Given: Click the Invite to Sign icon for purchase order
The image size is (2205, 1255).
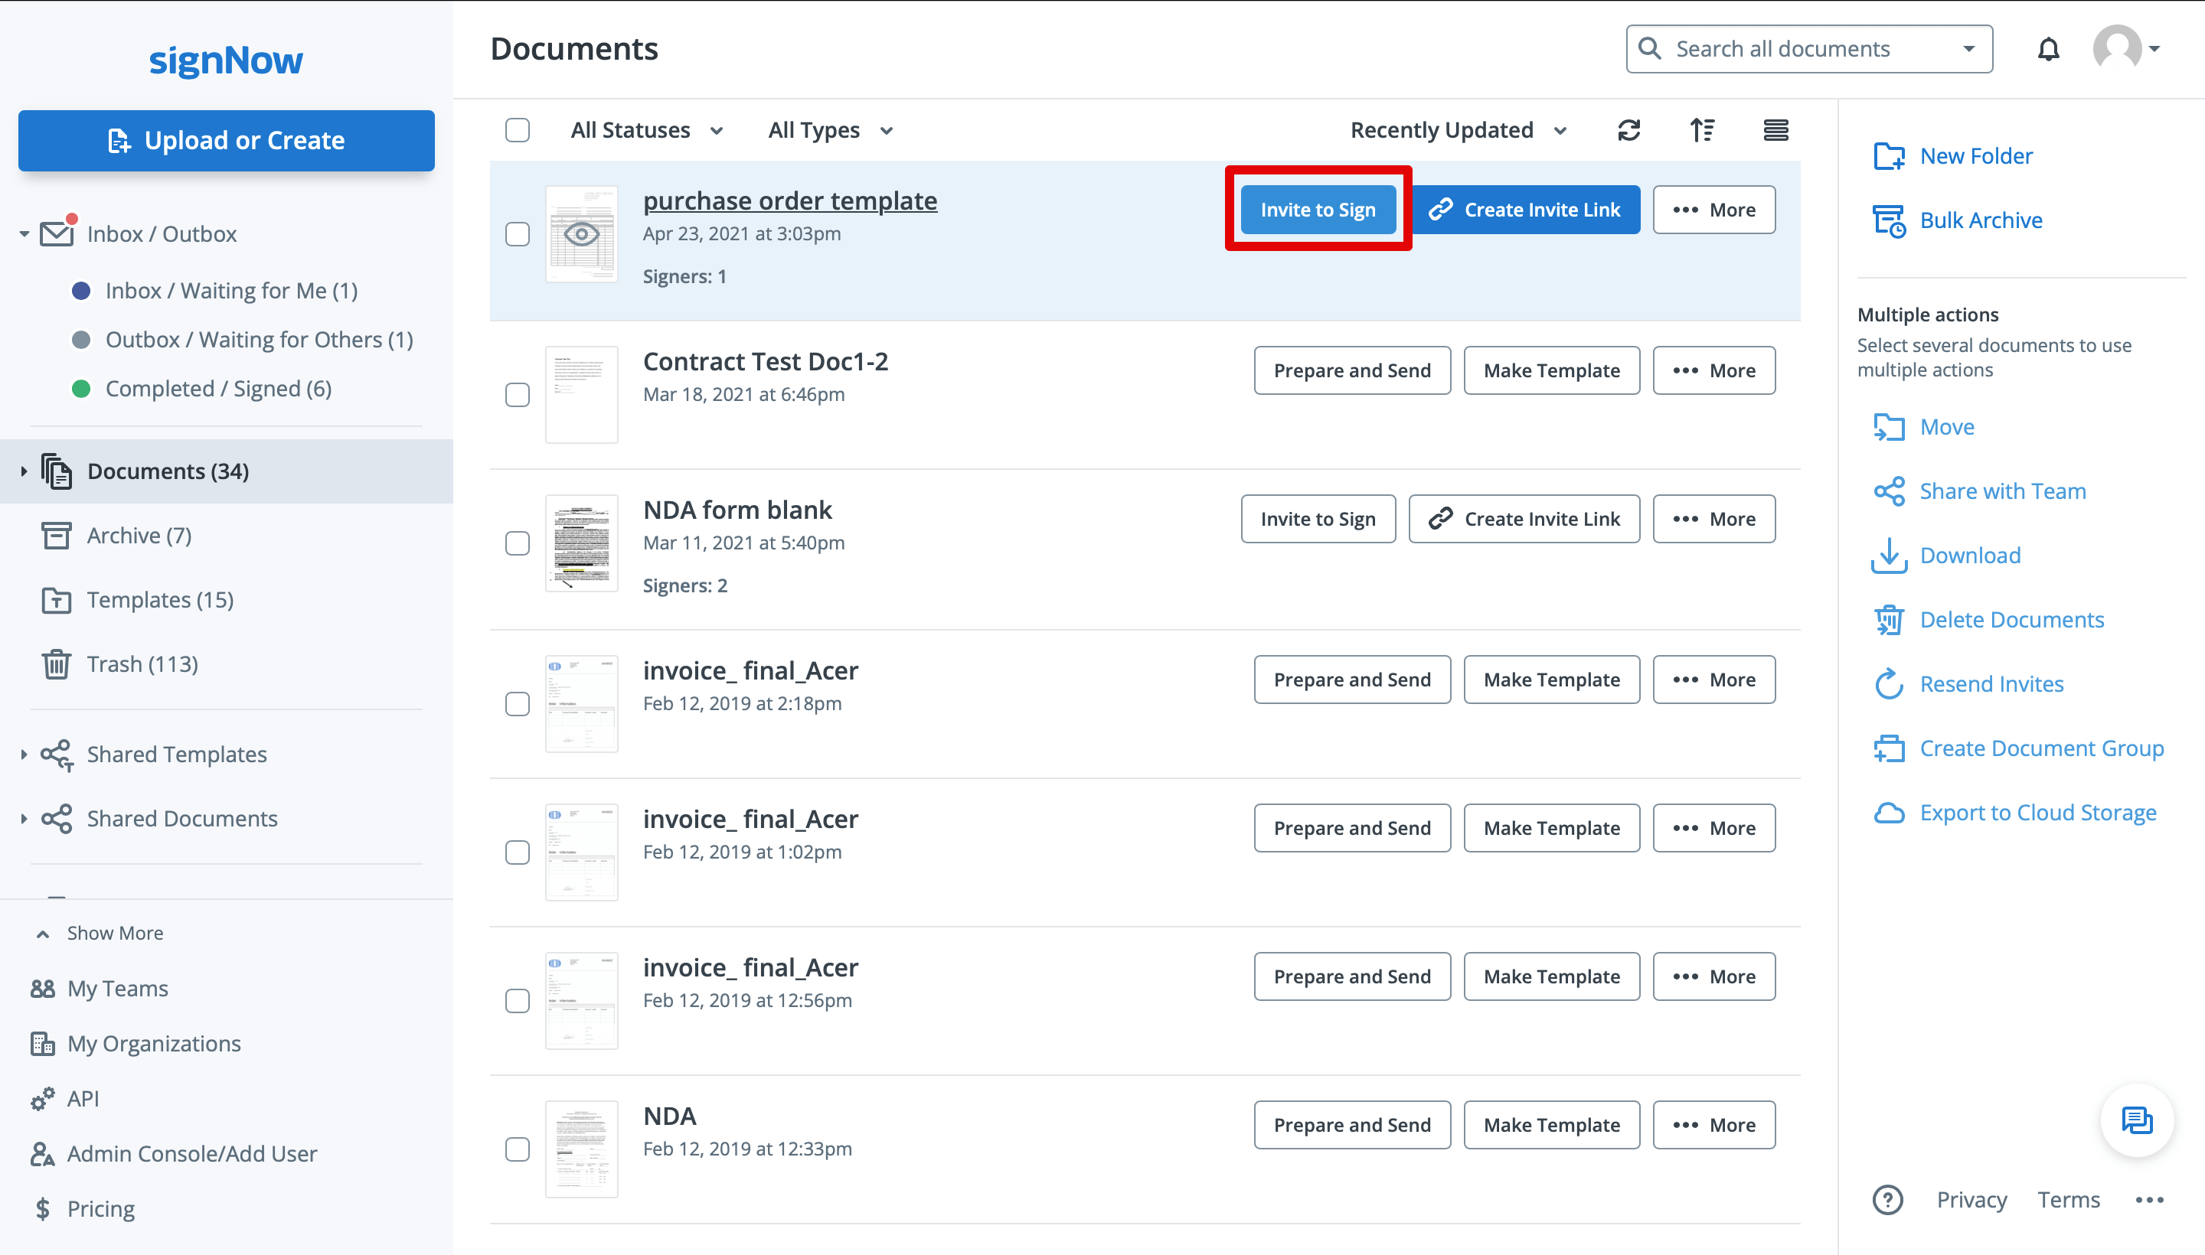Looking at the screenshot, I should (1318, 209).
